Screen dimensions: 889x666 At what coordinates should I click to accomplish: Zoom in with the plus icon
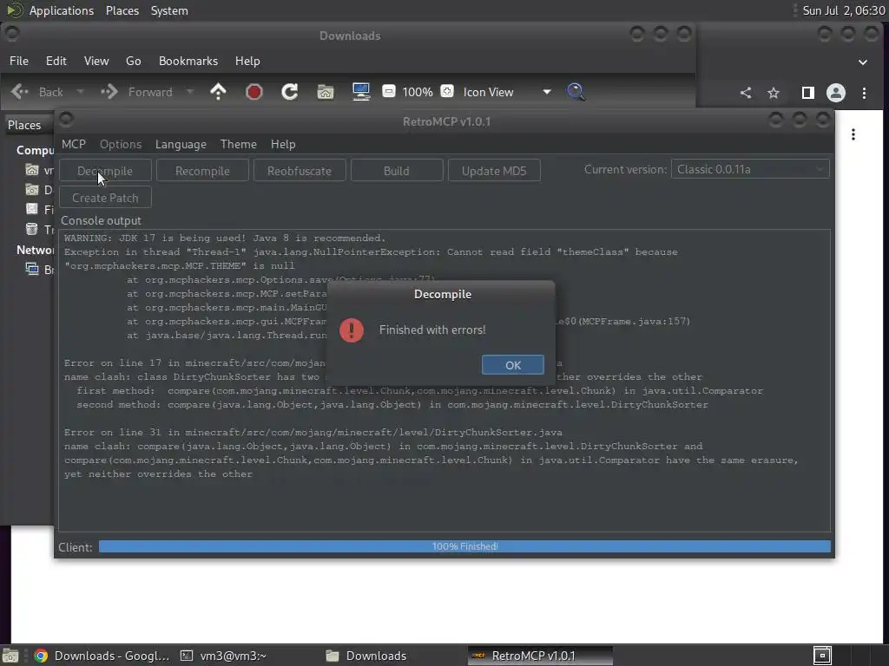447,91
